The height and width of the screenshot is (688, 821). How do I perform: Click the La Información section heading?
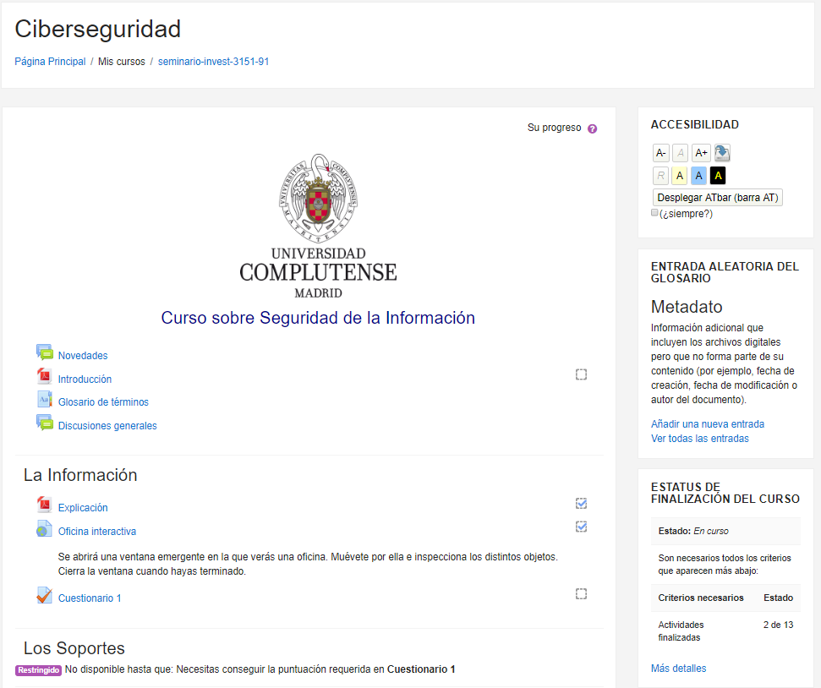click(80, 475)
